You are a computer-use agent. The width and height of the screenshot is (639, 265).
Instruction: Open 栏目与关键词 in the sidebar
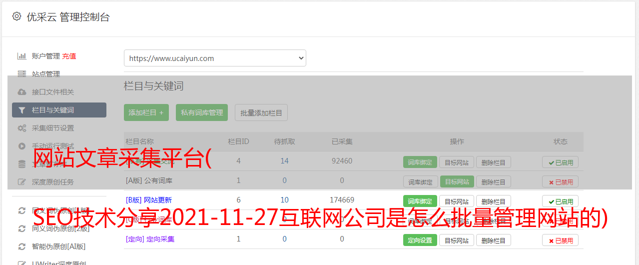[59, 110]
